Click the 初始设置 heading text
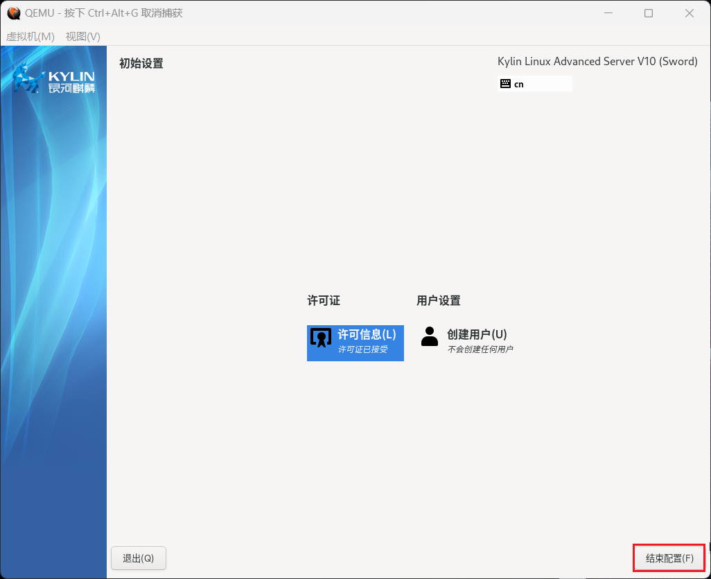 (141, 64)
